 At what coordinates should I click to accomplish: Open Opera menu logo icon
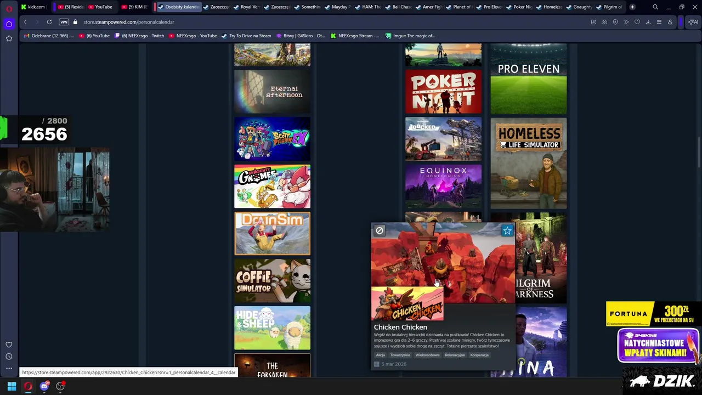click(9, 8)
